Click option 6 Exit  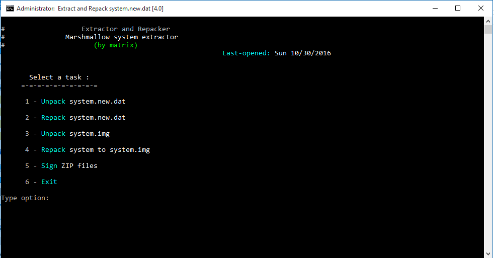coord(41,182)
